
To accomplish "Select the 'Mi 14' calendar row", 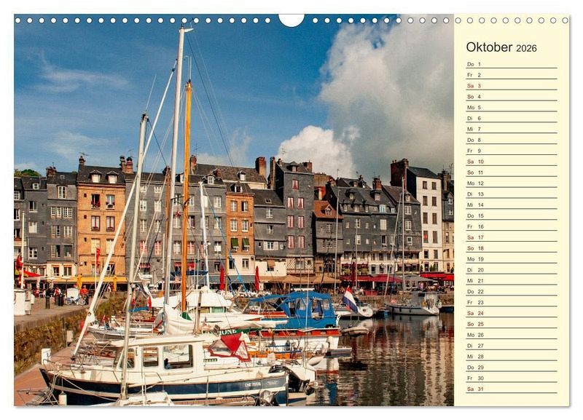I will [512, 205].
